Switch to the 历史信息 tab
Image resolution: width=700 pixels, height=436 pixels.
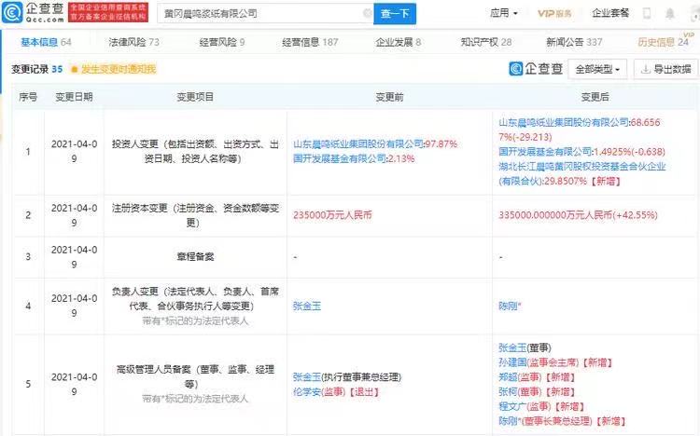point(663,42)
